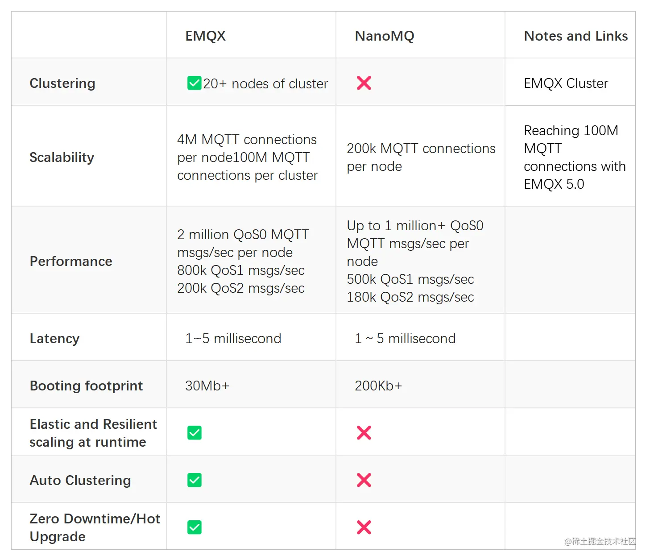Click red X for Zero Downtime/Hot Upgrade

click(364, 527)
